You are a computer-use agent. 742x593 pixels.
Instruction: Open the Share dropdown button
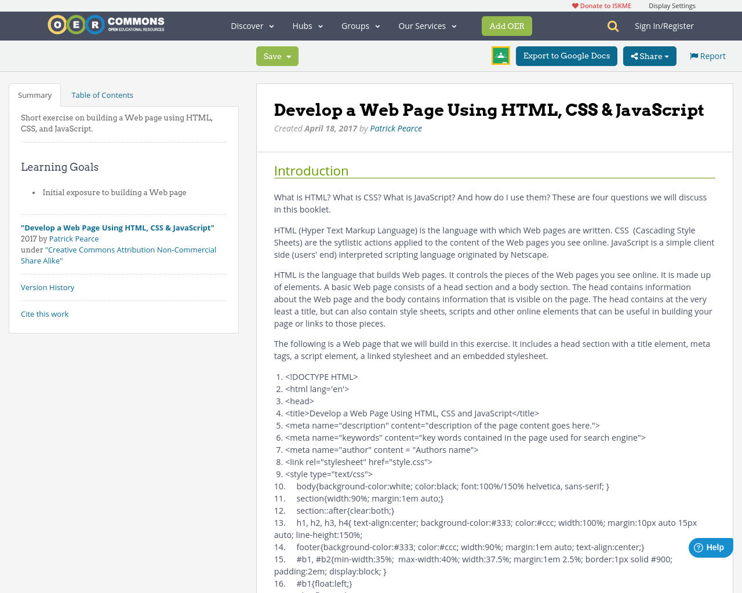[649, 56]
